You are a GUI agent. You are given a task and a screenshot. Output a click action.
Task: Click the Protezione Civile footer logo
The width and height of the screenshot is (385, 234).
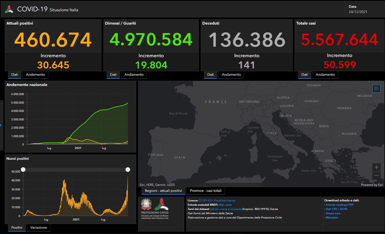tap(161, 204)
